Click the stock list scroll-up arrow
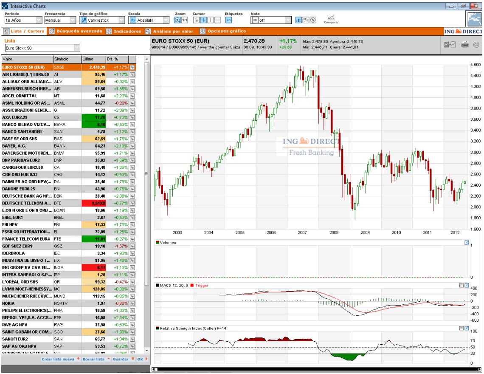Screen dimensions: 484x374 tap(146, 59)
